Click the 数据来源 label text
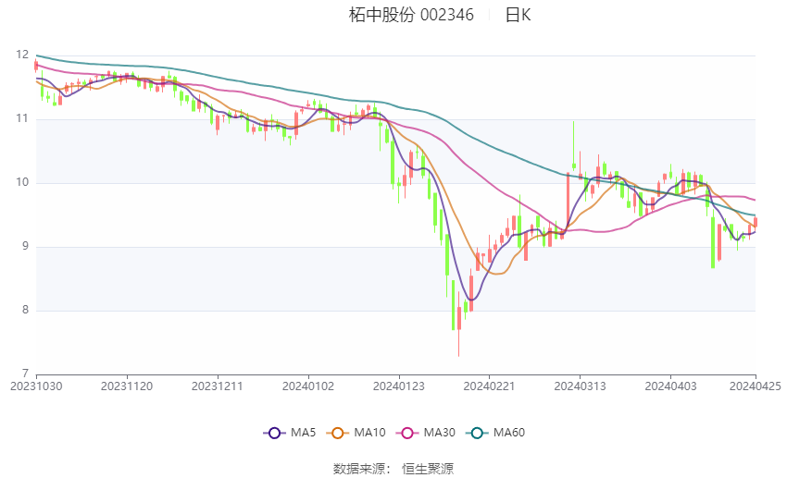 click(362, 469)
